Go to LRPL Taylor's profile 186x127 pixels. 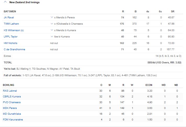(11, 37)
